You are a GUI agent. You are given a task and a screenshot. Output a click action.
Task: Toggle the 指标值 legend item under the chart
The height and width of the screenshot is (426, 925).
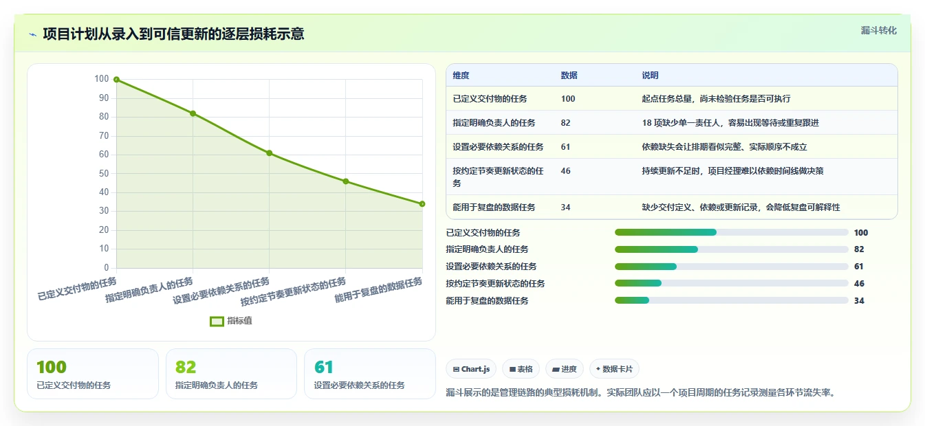click(x=231, y=321)
